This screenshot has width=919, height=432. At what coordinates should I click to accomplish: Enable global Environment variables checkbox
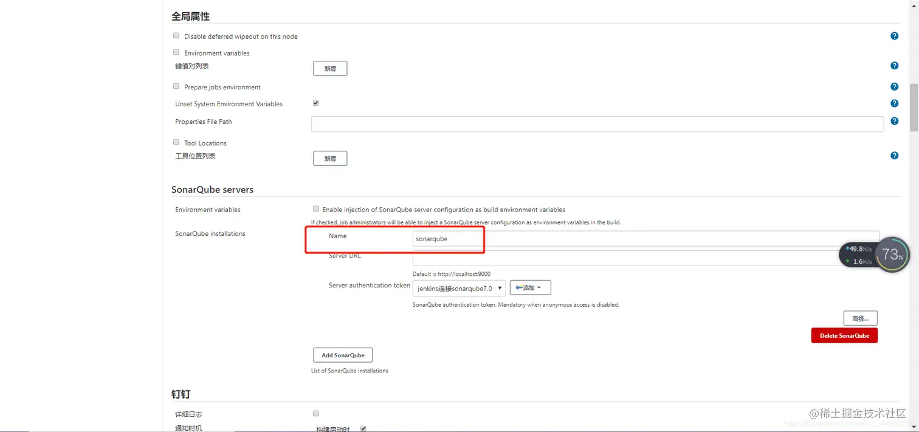click(176, 53)
